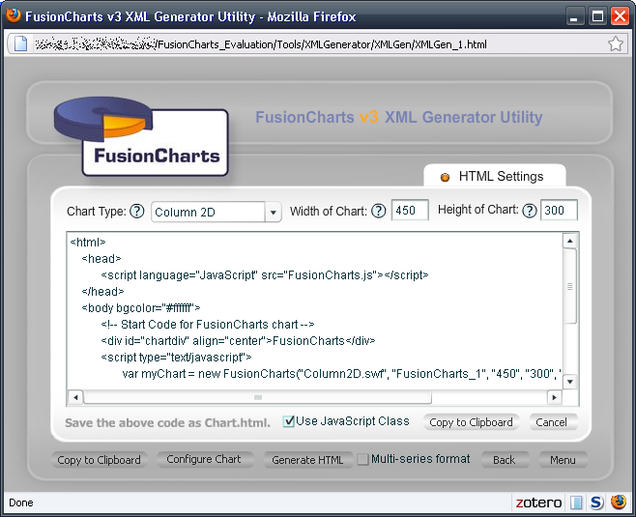Click the Configure Chart button
Viewport: 636px width, 517px height.
coord(204,460)
